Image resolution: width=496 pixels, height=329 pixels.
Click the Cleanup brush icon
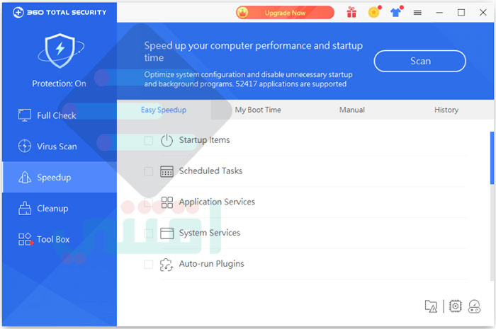point(25,209)
